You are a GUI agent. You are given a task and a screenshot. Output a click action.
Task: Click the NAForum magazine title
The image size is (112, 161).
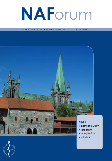point(57,14)
